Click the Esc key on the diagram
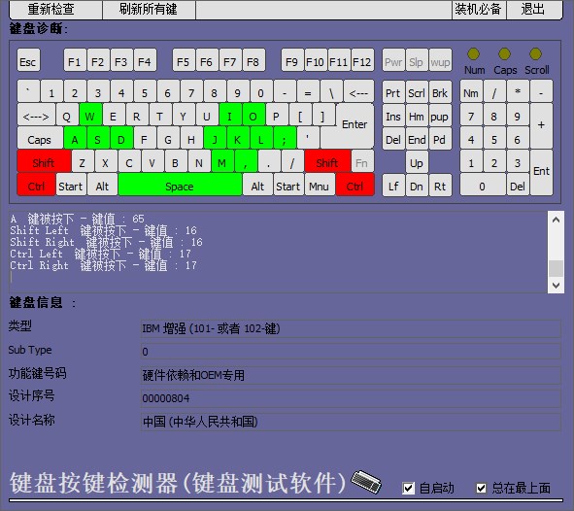 [28, 60]
